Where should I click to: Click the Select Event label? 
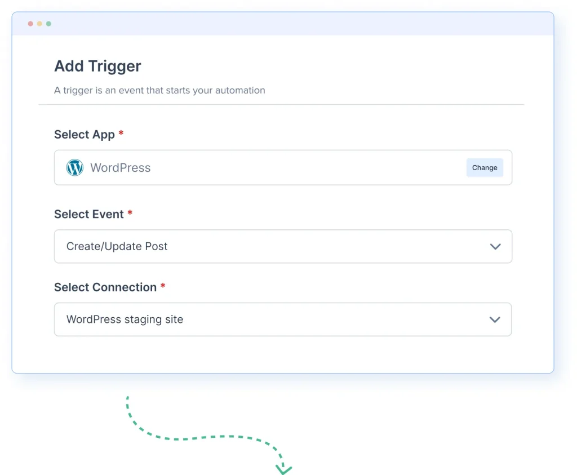tap(89, 214)
